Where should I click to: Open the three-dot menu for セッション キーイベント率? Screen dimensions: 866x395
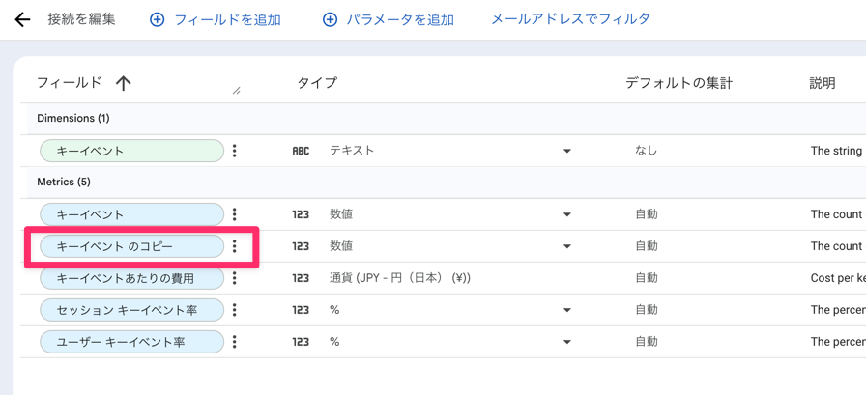tap(235, 310)
